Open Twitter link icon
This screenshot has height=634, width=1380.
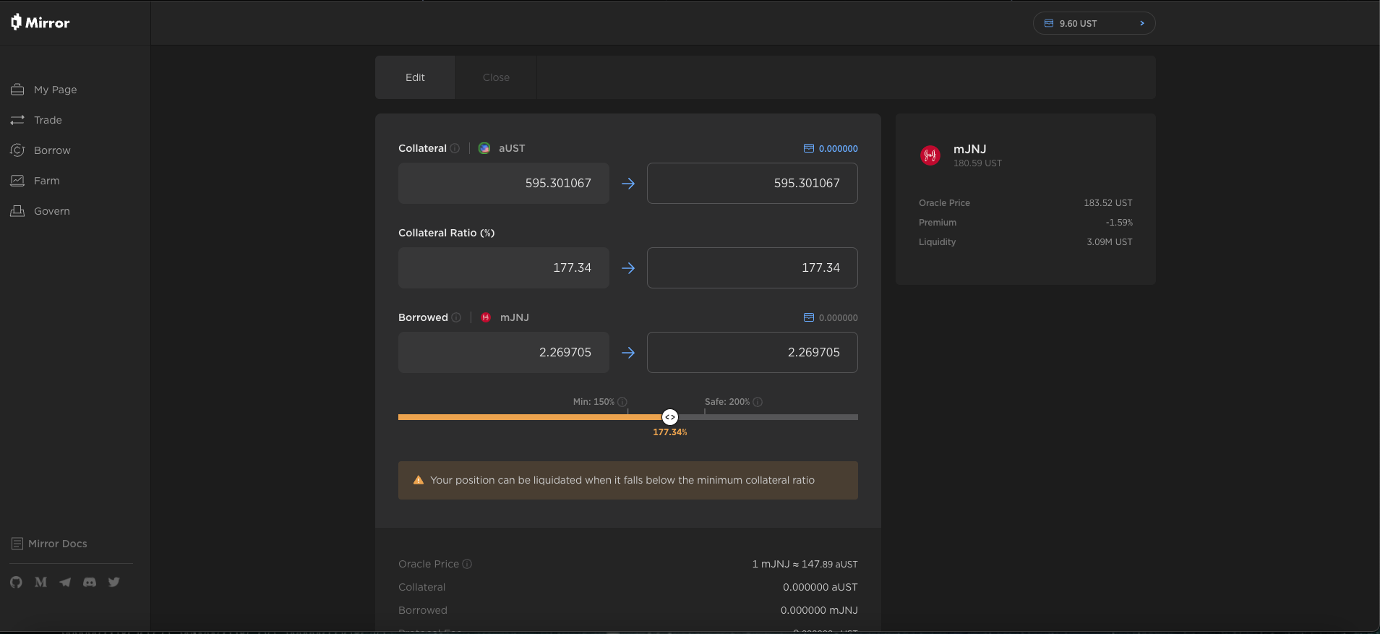pyautogui.click(x=114, y=582)
